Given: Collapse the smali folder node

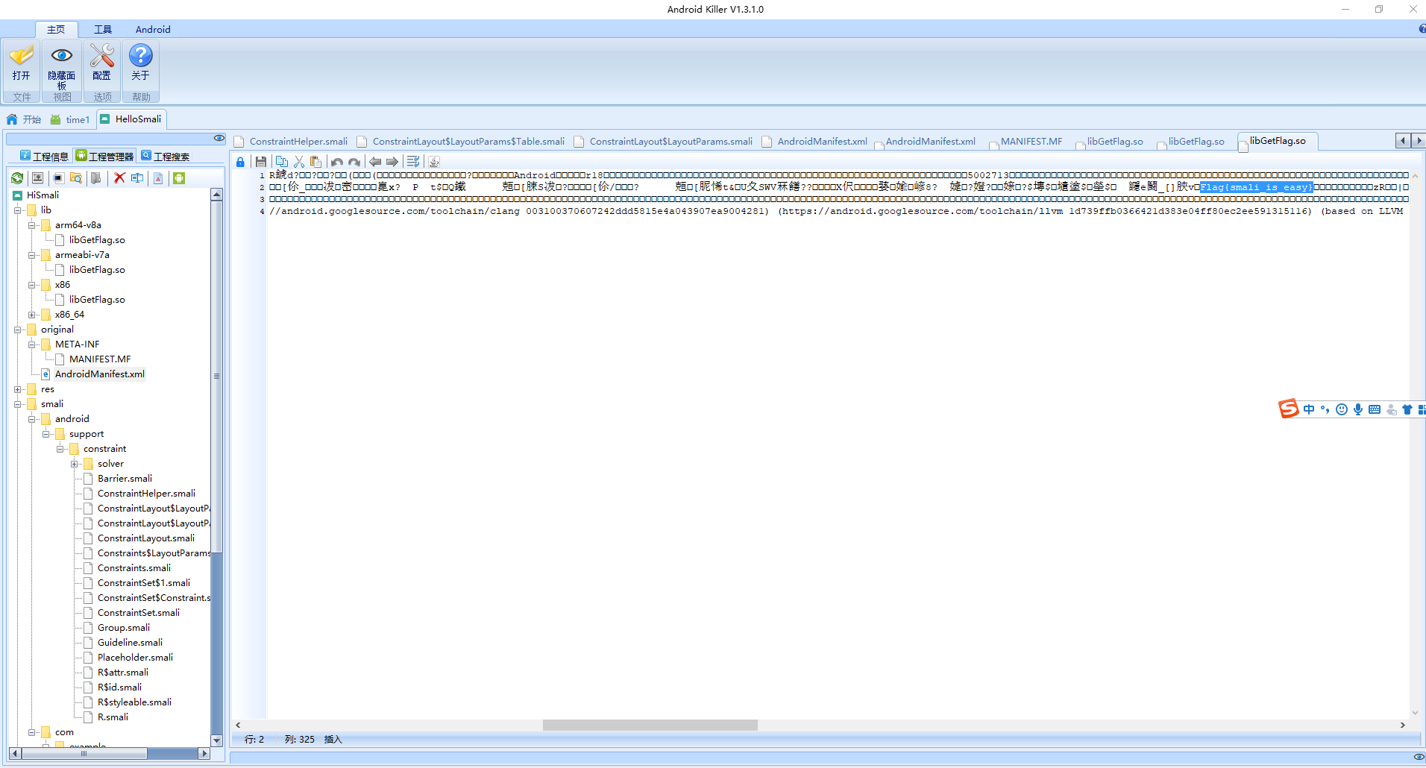Looking at the screenshot, I should point(18,404).
